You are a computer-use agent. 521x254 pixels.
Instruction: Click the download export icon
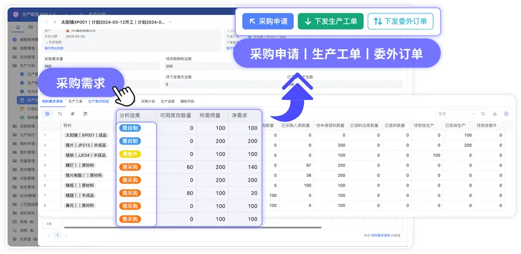495,114
